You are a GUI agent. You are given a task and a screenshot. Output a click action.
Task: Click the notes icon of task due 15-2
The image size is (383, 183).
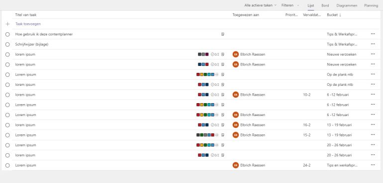pos(222,135)
